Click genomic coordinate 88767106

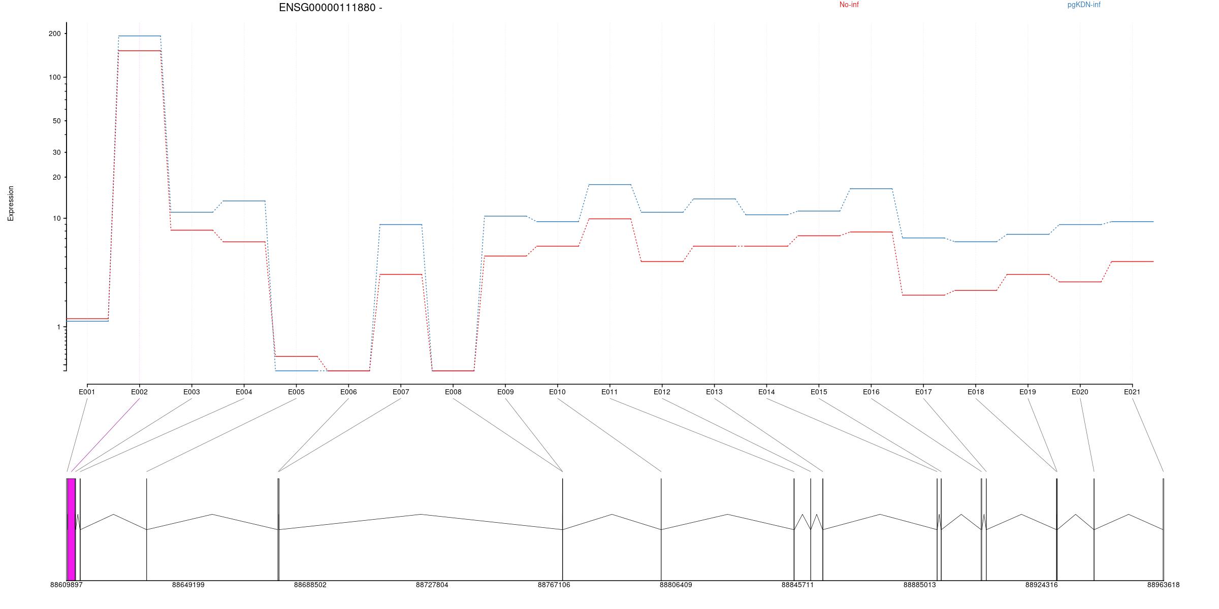[x=554, y=585]
